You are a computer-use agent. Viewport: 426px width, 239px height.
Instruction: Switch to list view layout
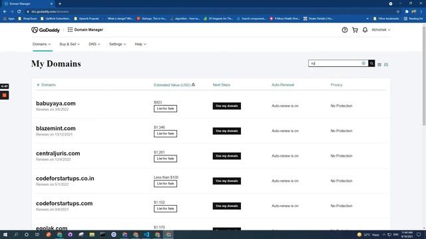[379, 64]
